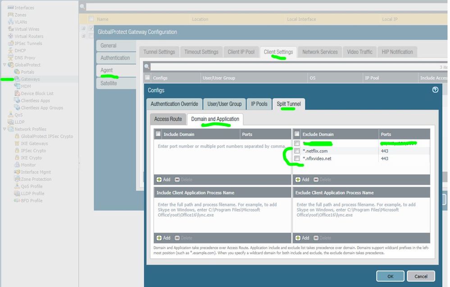The image size is (450, 287).
Task: Open the Network Services tab
Action: click(320, 52)
